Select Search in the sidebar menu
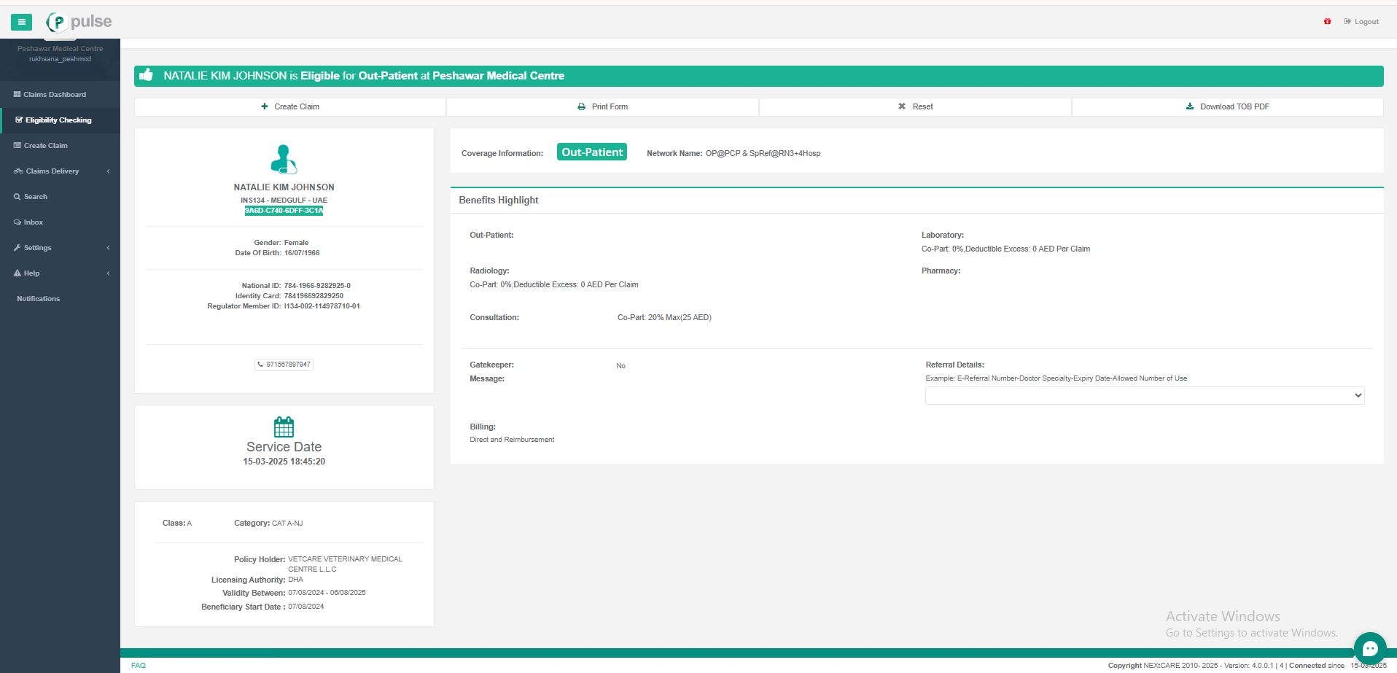1397x673 pixels. click(x=36, y=197)
